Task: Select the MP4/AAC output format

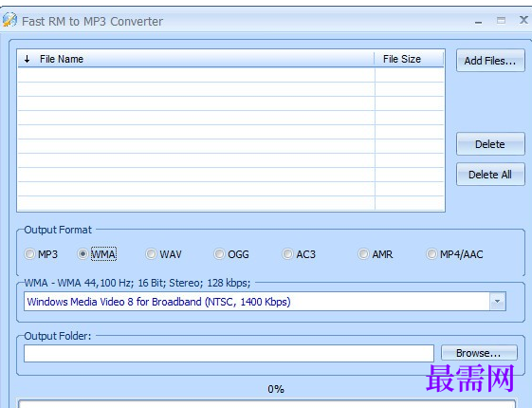Action: click(x=454, y=254)
